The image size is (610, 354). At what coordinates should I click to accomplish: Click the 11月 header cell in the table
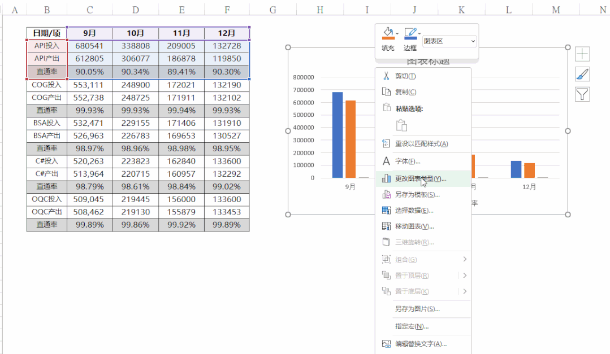(181, 33)
